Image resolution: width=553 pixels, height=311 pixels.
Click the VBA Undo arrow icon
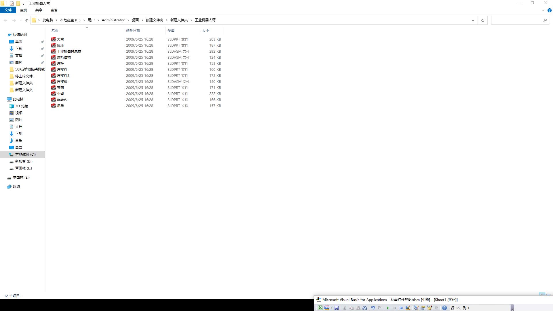click(373, 308)
